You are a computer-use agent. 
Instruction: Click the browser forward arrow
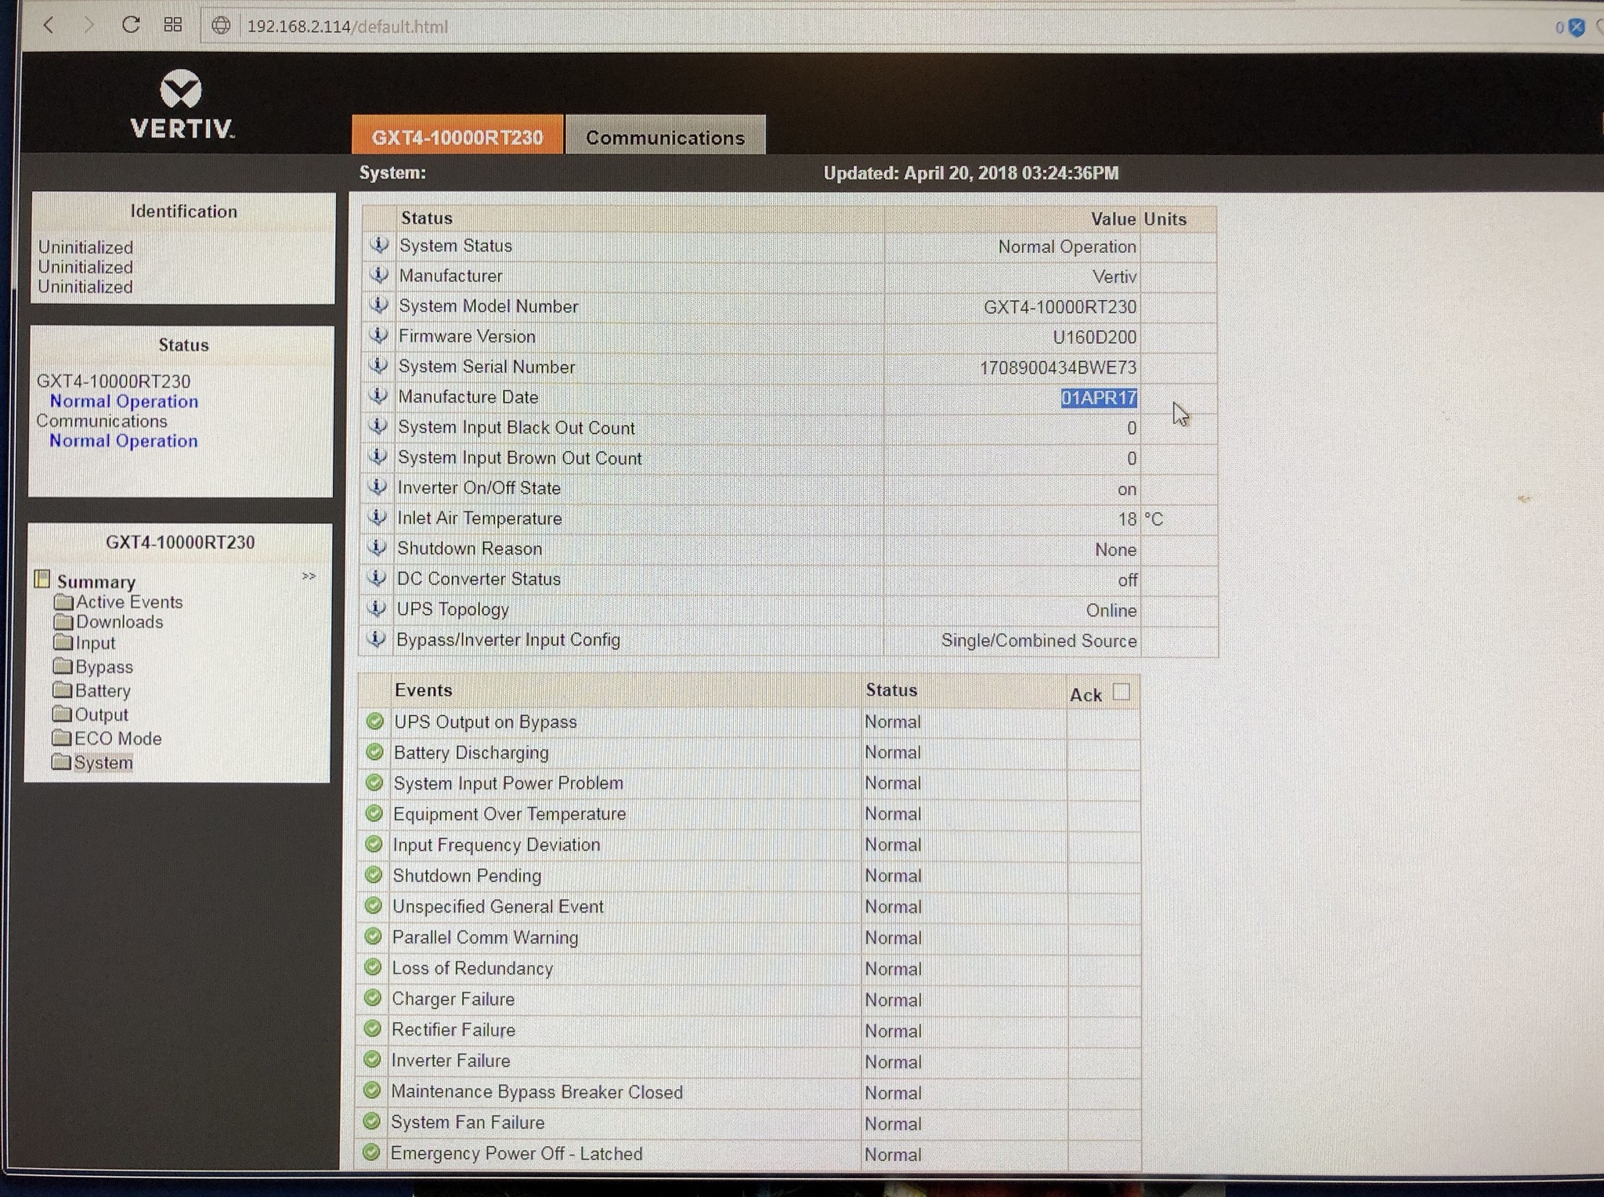89,26
